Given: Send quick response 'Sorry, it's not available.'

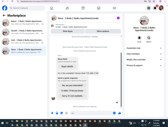Looking at the screenshot, I should click(x=72, y=96).
